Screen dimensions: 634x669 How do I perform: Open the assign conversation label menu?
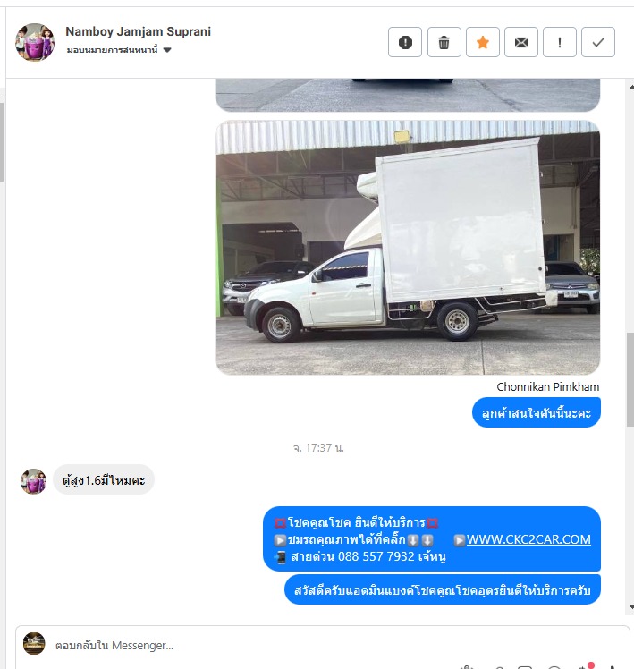pos(112,50)
